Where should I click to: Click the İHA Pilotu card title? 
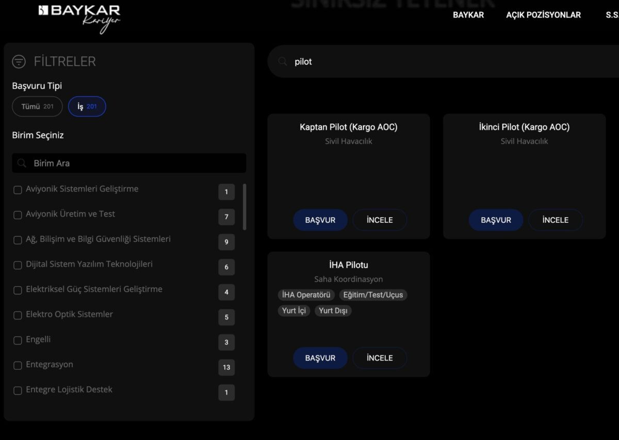pyautogui.click(x=349, y=265)
